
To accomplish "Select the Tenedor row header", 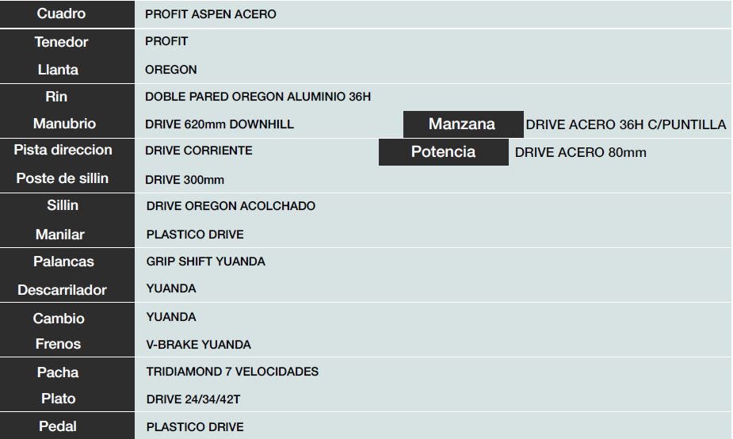I will [61, 42].
